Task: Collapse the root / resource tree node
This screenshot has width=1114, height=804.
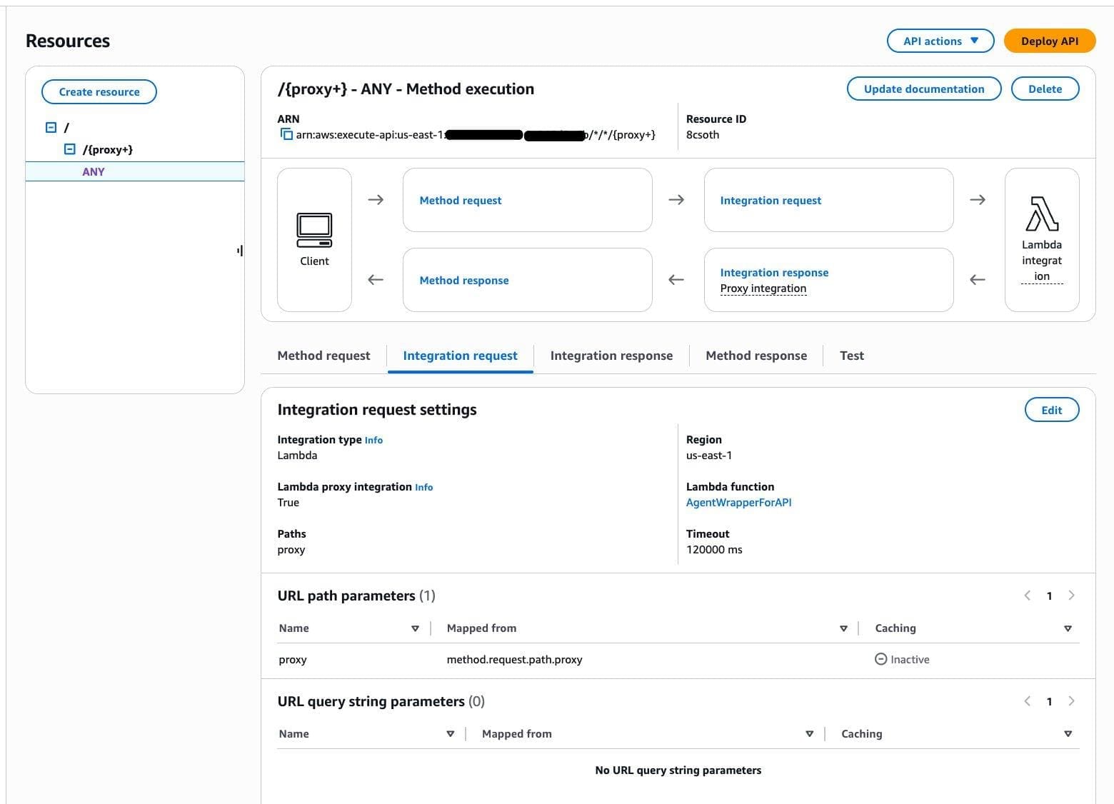Action: [51, 128]
